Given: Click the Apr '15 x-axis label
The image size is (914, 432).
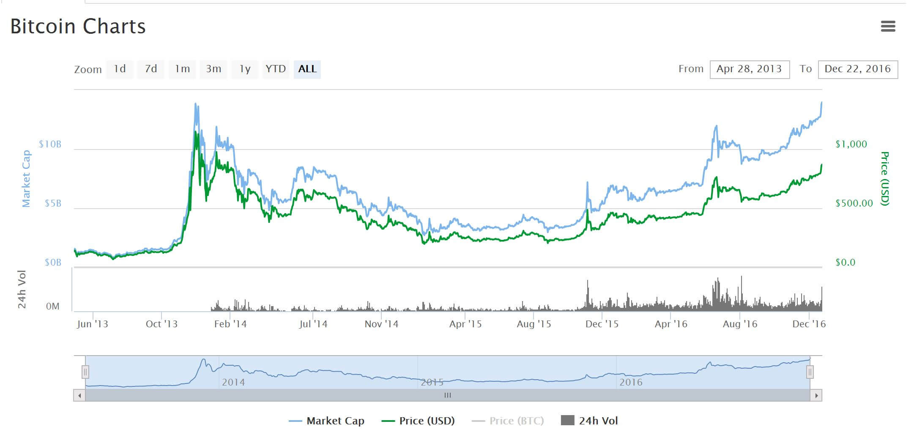Looking at the screenshot, I should click(x=465, y=324).
